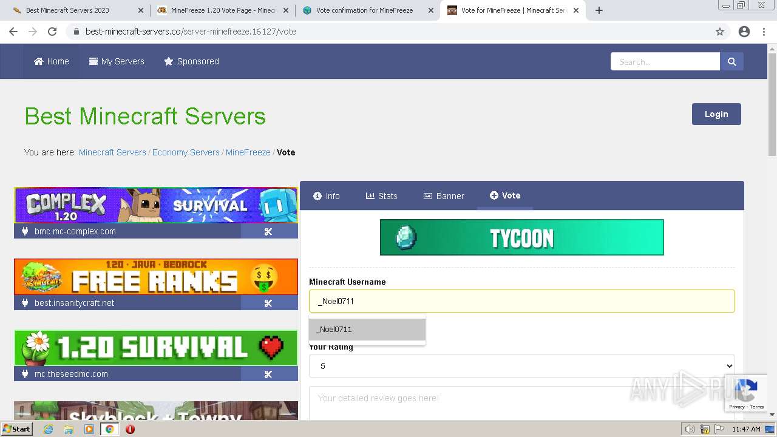Click Chrome icon in taskbar

pyautogui.click(x=109, y=429)
